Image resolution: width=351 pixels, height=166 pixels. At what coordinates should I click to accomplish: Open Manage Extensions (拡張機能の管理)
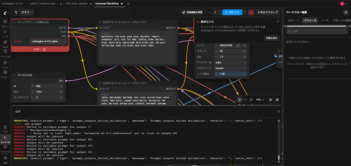click(192, 12)
